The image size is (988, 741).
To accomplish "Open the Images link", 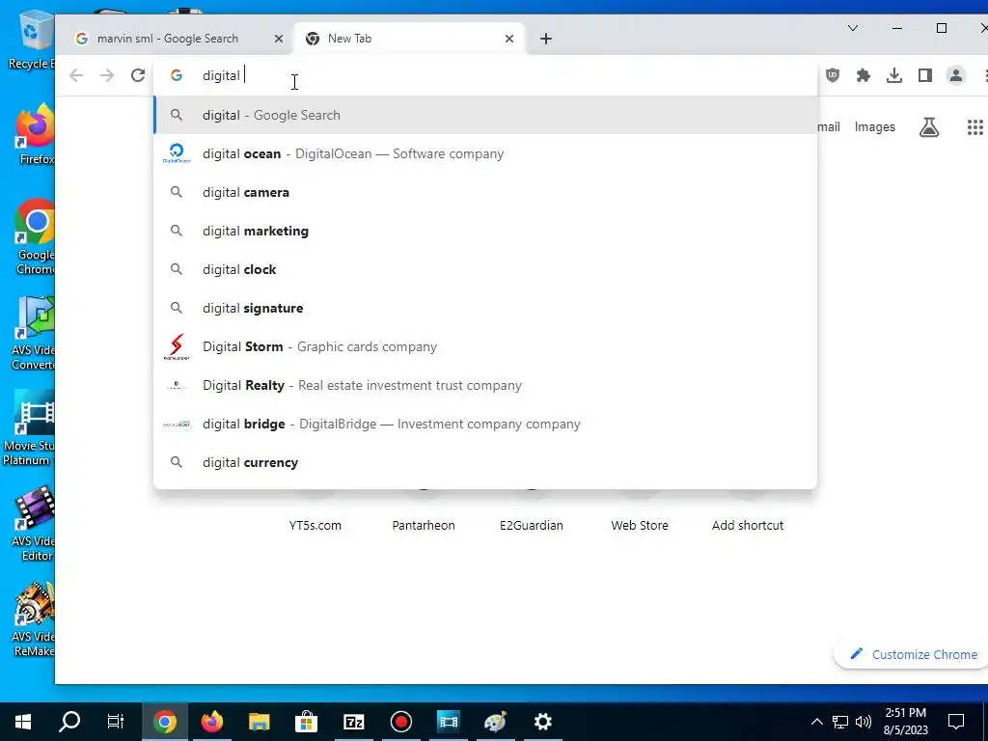I will click(874, 127).
